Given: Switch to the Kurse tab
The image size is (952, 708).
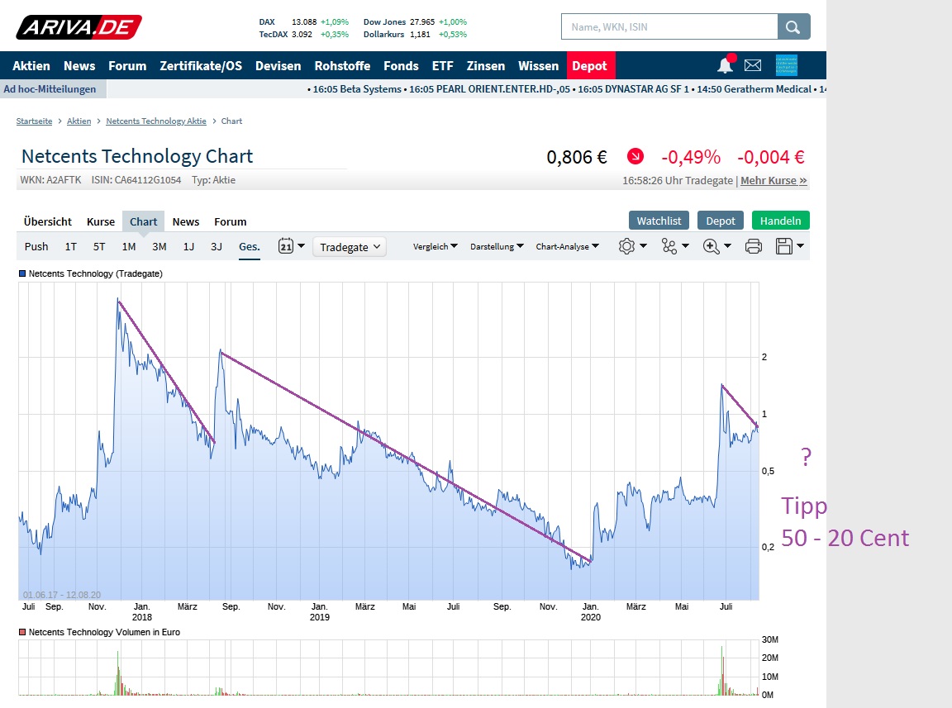Looking at the screenshot, I should [x=101, y=221].
